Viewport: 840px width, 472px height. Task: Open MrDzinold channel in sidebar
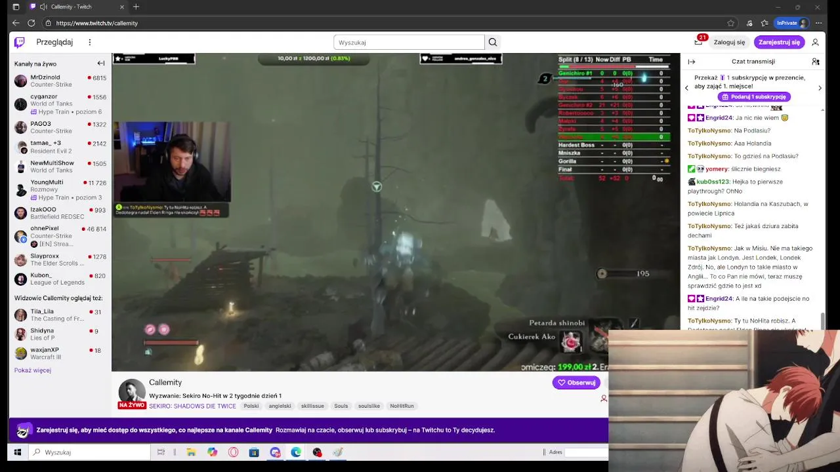tap(60, 81)
